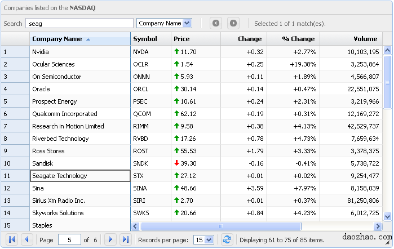Image resolution: width=394 pixels, height=249 pixels.
Task: Select the Riverbed Technology cell
Action: click(80, 139)
